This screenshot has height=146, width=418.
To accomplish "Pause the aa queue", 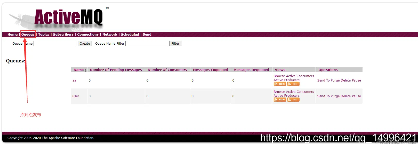I will 356,80.
